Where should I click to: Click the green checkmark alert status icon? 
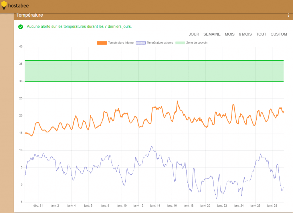click(21, 27)
